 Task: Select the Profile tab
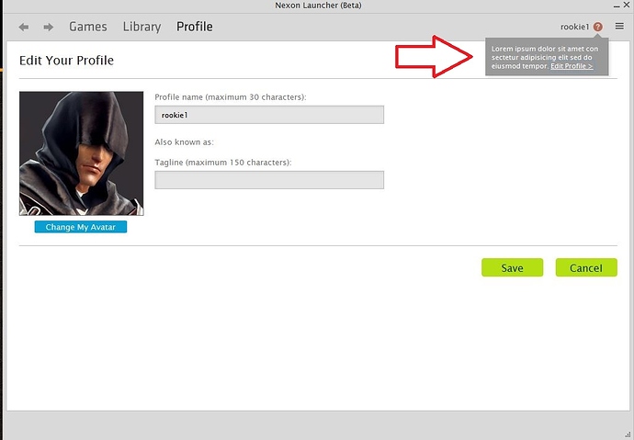pyautogui.click(x=195, y=27)
